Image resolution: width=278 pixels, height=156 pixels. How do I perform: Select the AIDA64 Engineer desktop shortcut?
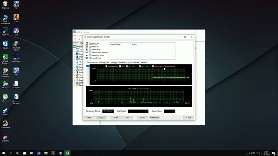[x=5, y=59]
